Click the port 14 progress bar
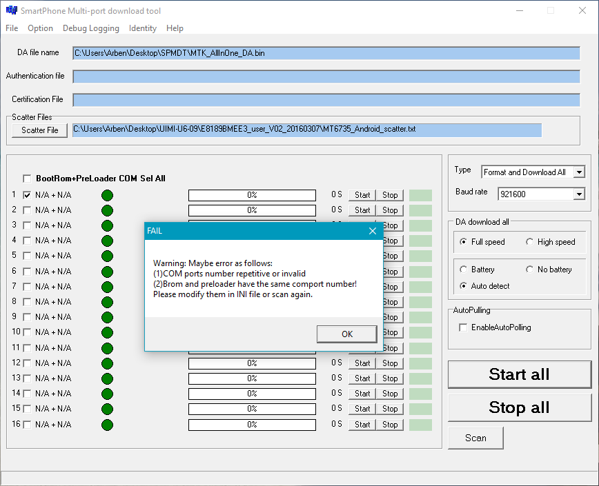The height and width of the screenshot is (486, 599). (x=252, y=394)
